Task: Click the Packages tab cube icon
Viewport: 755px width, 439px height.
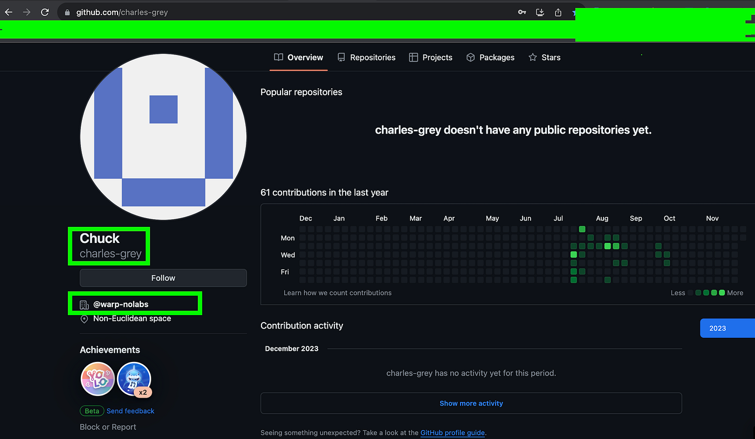Action: coord(470,58)
